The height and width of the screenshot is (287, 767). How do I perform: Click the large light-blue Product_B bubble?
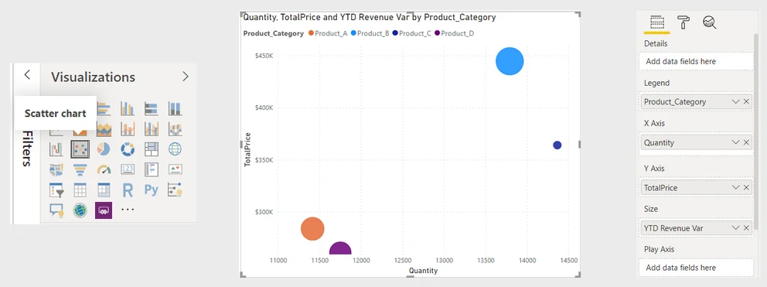click(x=510, y=61)
